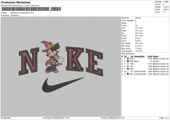Select the Printed timestamp 25/06/2023 02.13.07

coord(116,118)
